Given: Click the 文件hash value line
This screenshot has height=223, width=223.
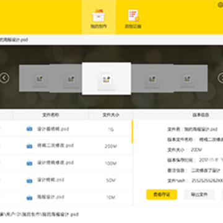Looking at the screenshot, I should point(195,181).
